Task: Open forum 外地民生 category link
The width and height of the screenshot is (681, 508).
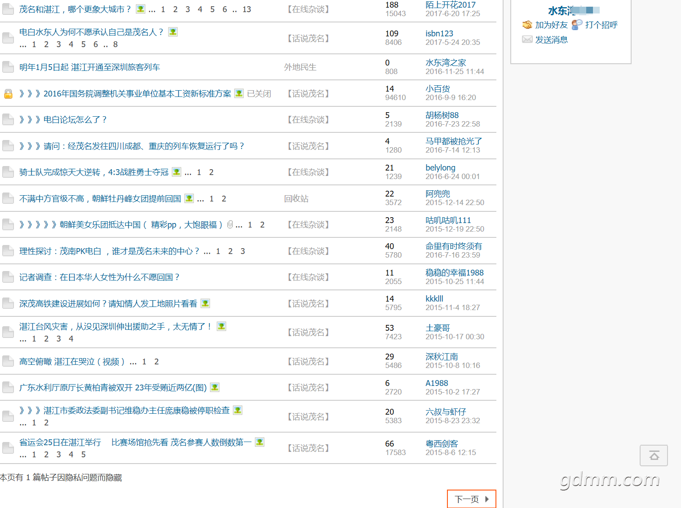Action: pyautogui.click(x=300, y=67)
